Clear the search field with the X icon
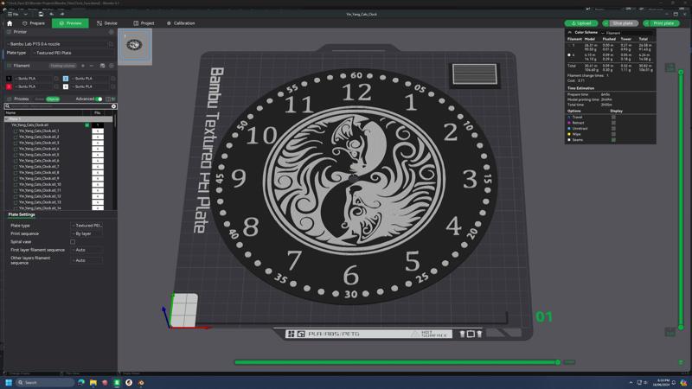The image size is (692, 389). tap(114, 106)
